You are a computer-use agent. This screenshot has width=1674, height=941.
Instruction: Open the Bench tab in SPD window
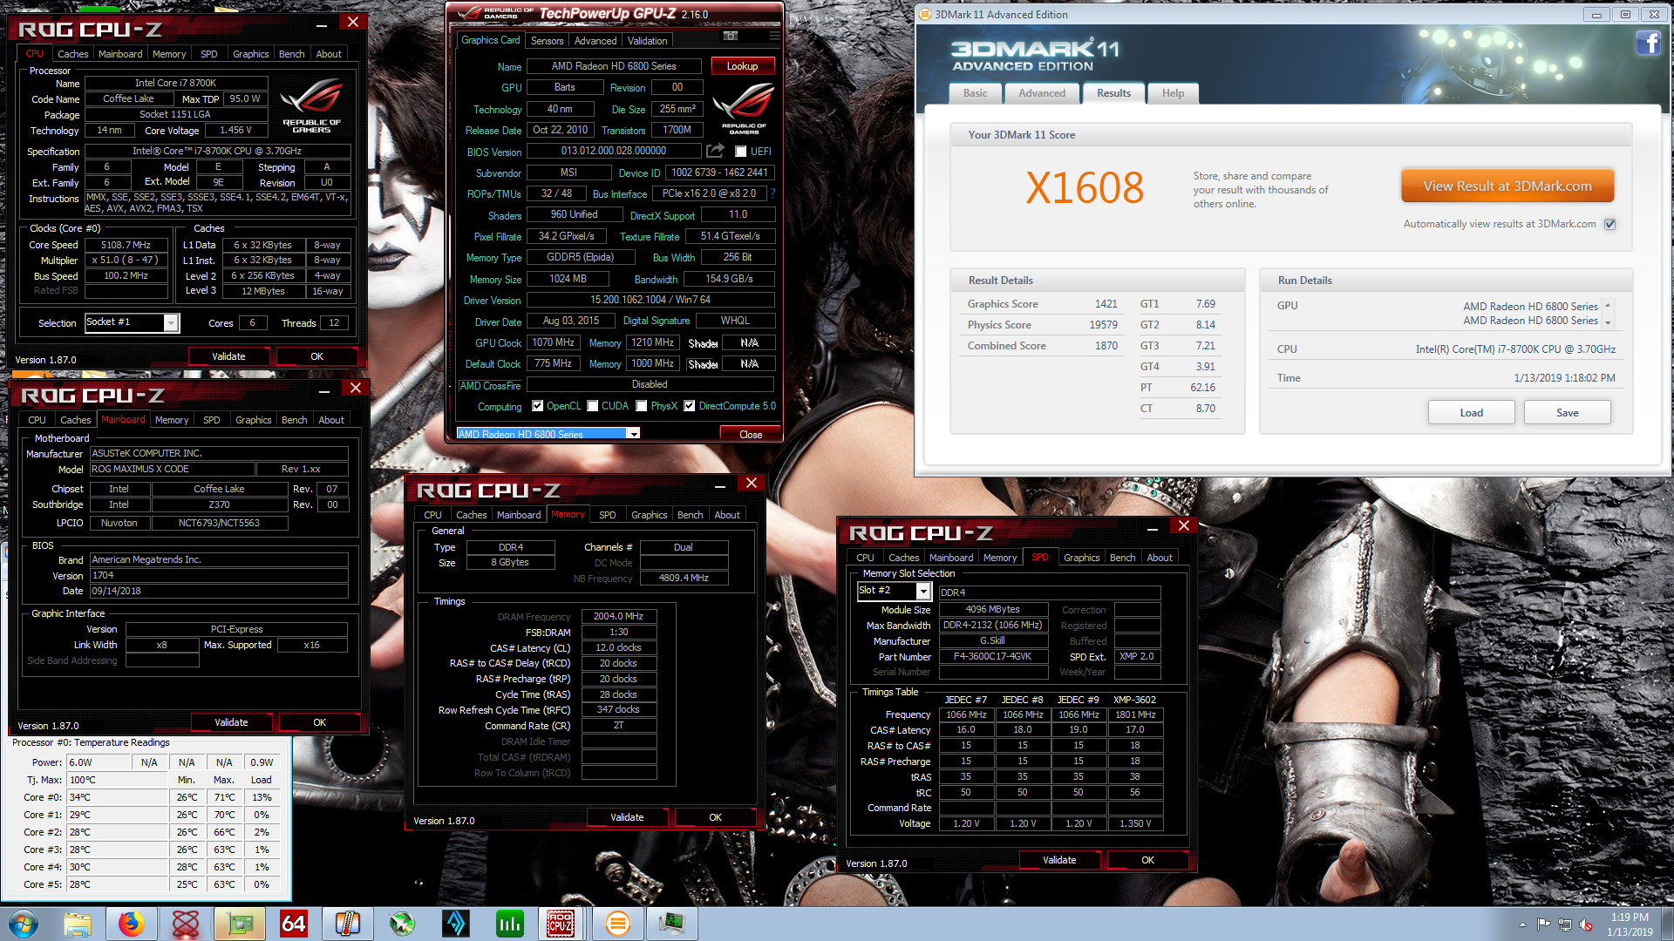point(1122,558)
